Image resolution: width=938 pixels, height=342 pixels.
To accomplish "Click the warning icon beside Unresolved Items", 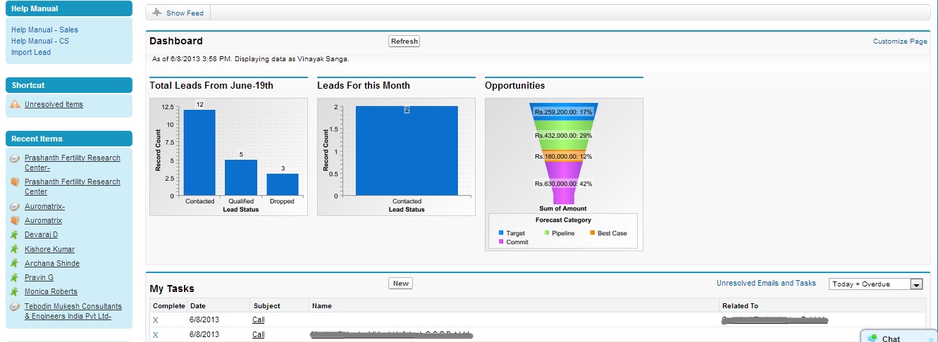I will coord(15,104).
